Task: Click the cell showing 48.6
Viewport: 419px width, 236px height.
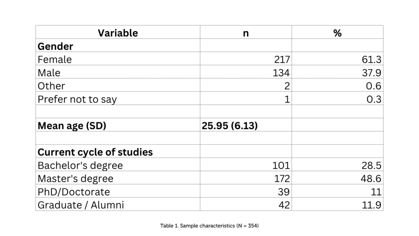Action: (x=338, y=178)
